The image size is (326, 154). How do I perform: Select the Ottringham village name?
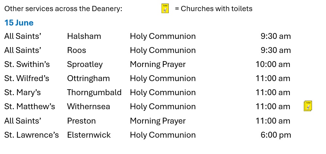(88, 78)
